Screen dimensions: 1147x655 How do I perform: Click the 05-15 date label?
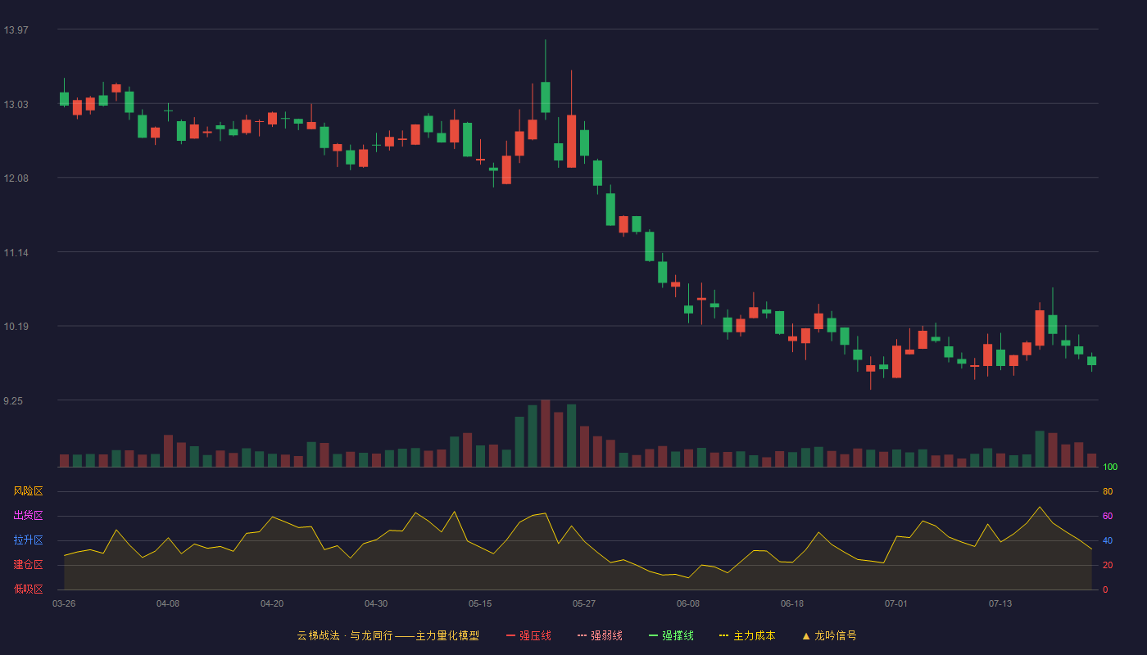(480, 603)
